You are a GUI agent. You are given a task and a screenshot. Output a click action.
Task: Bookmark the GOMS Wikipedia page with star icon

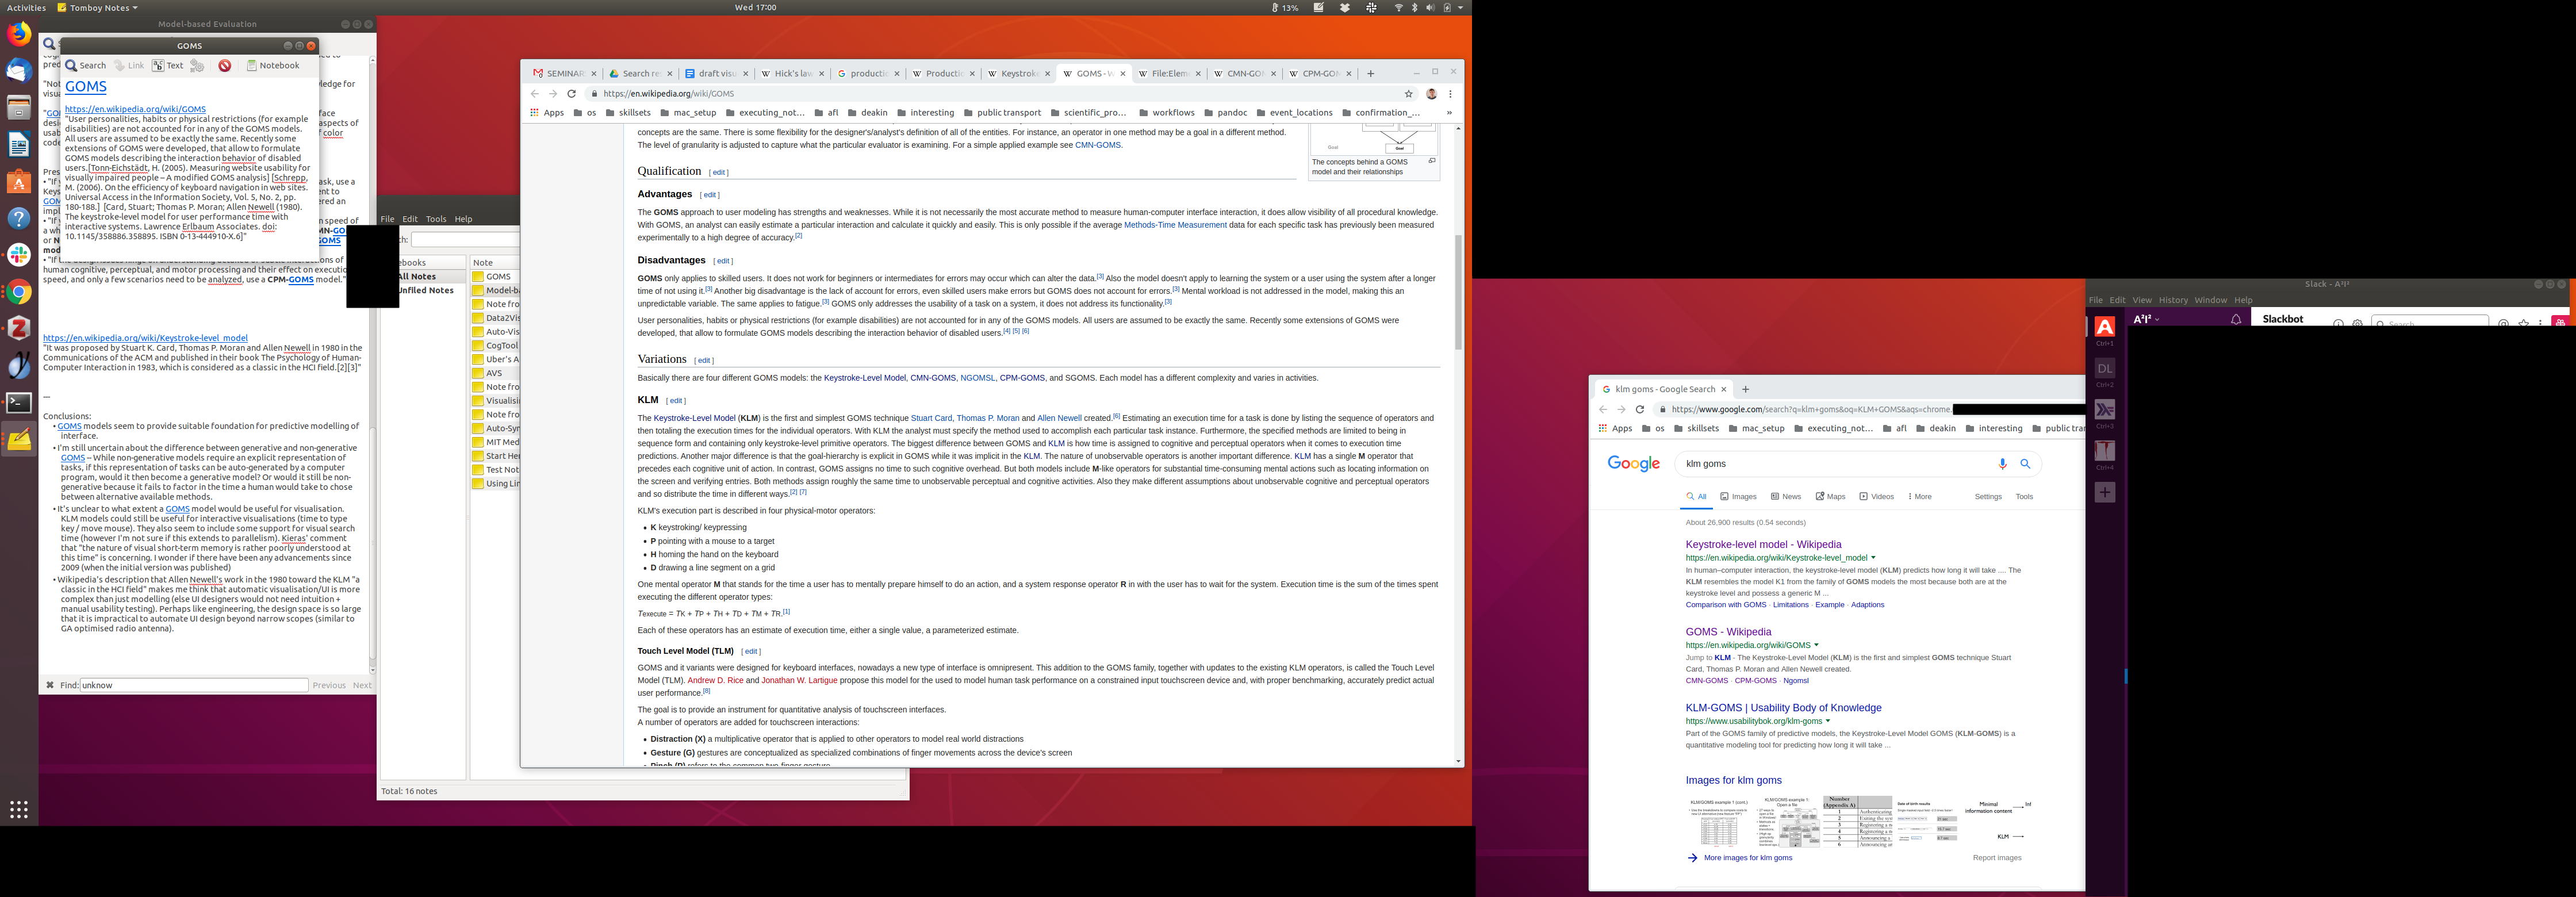click(x=1408, y=94)
